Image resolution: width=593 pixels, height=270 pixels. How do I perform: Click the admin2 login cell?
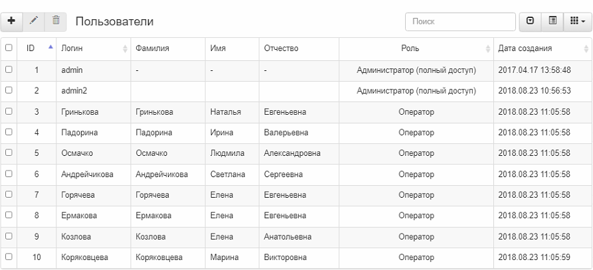(74, 90)
